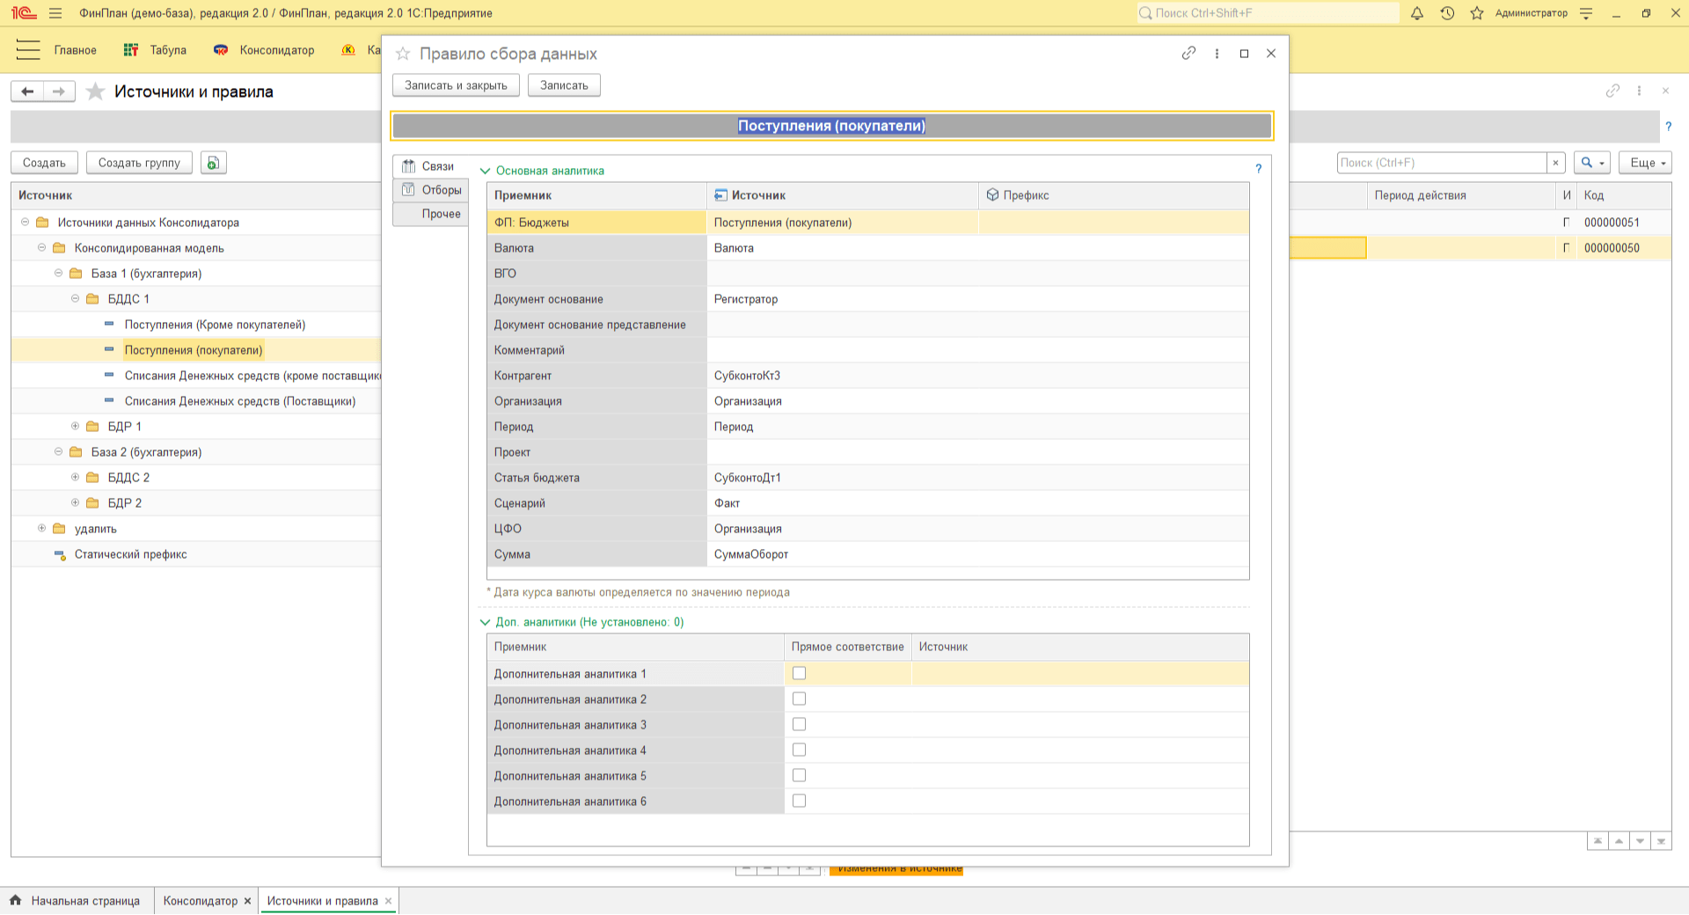Viewport: 1689px width, 915px height.
Task: Click Записать button
Action: tap(564, 85)
